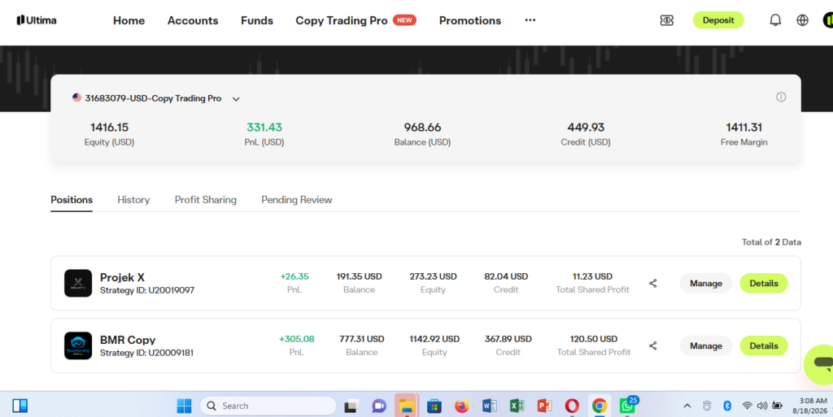This screenshot has height=417, width=833.
Task: Share the Projek X strategy
Action: 653,284
